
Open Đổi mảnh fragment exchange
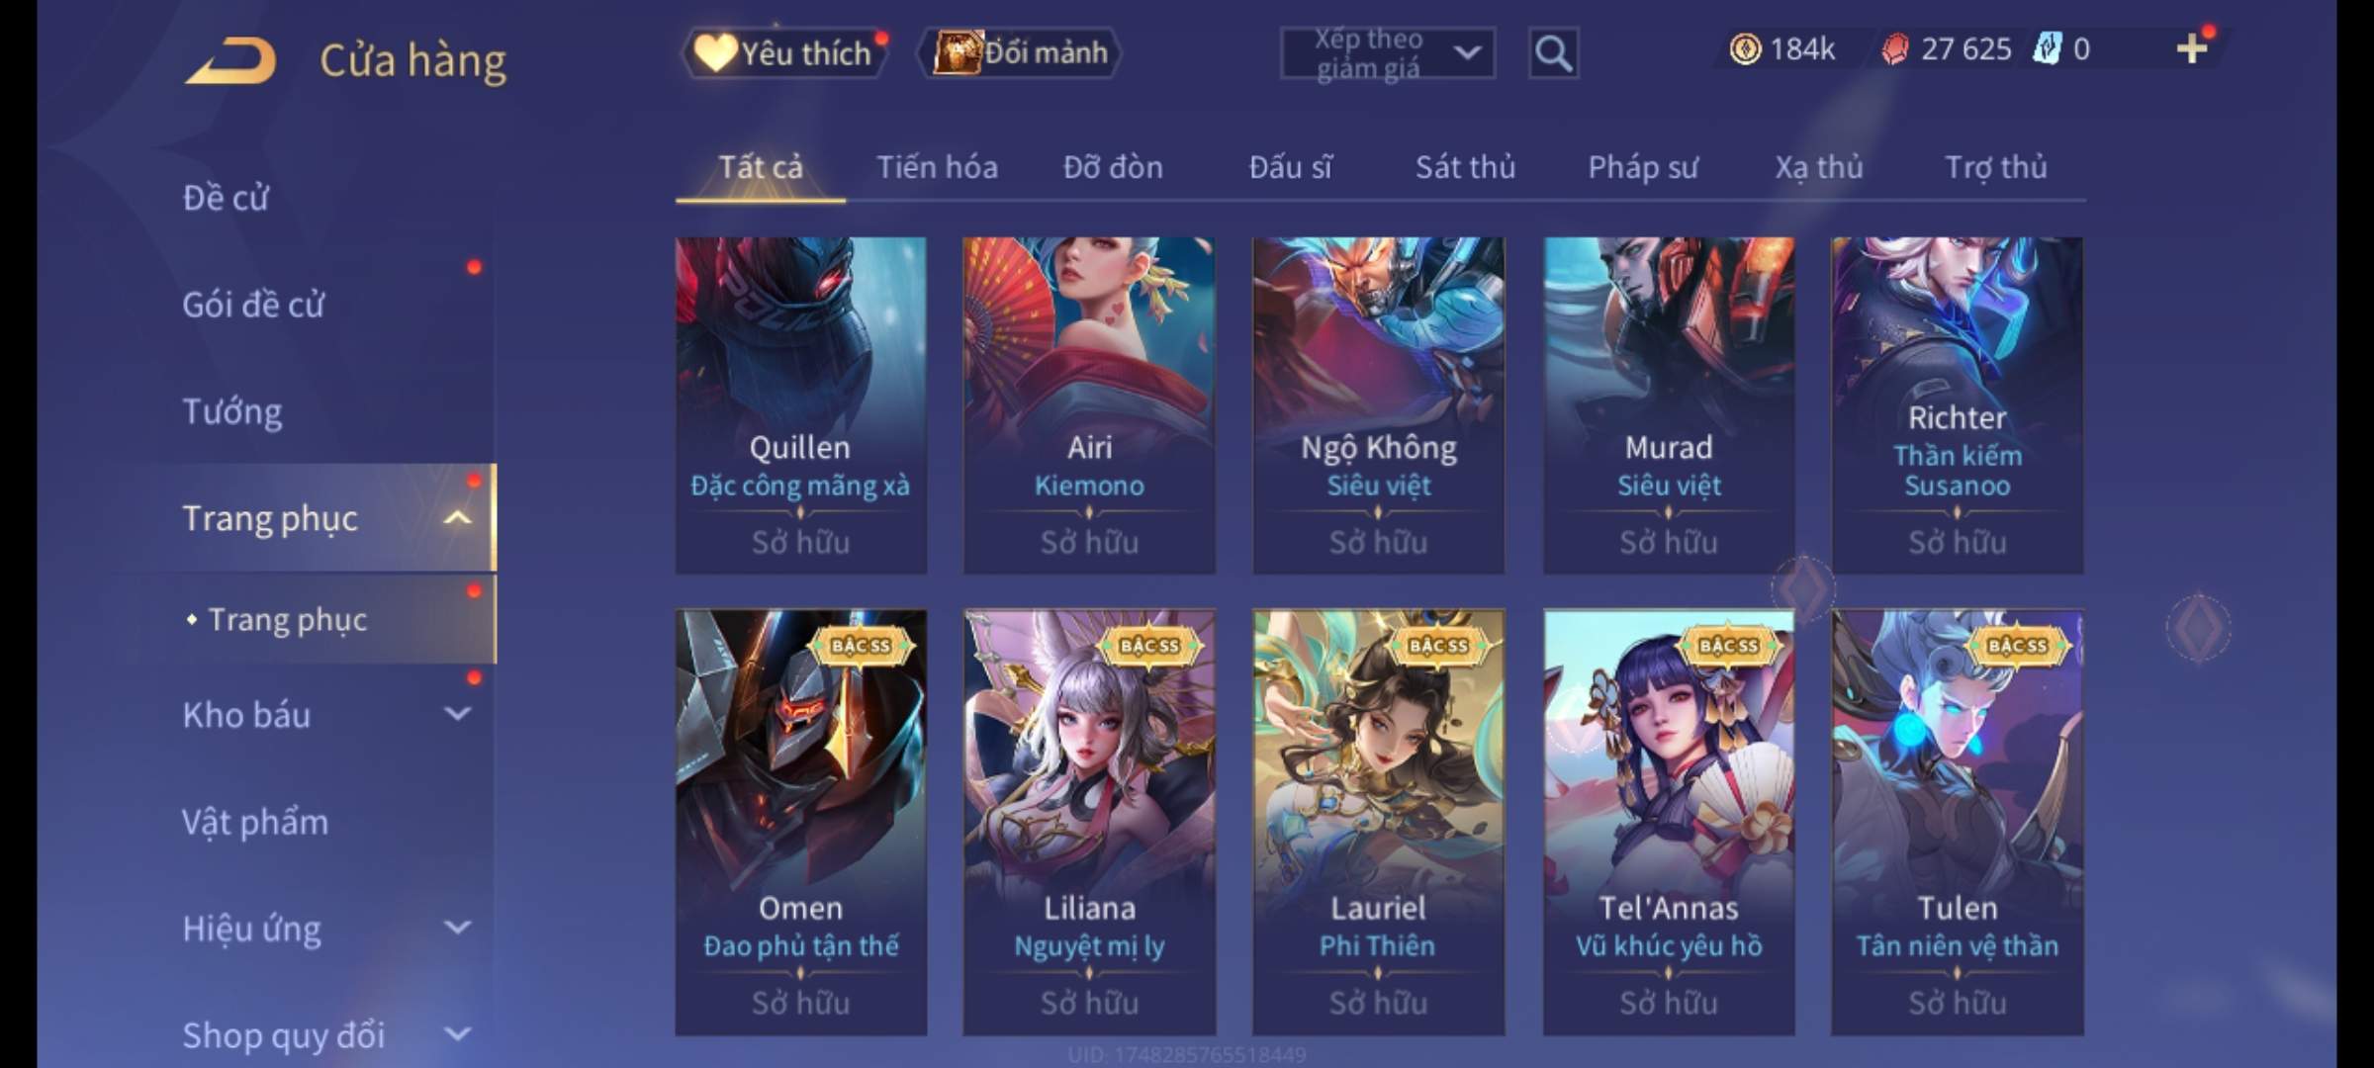click(1020, 52)
